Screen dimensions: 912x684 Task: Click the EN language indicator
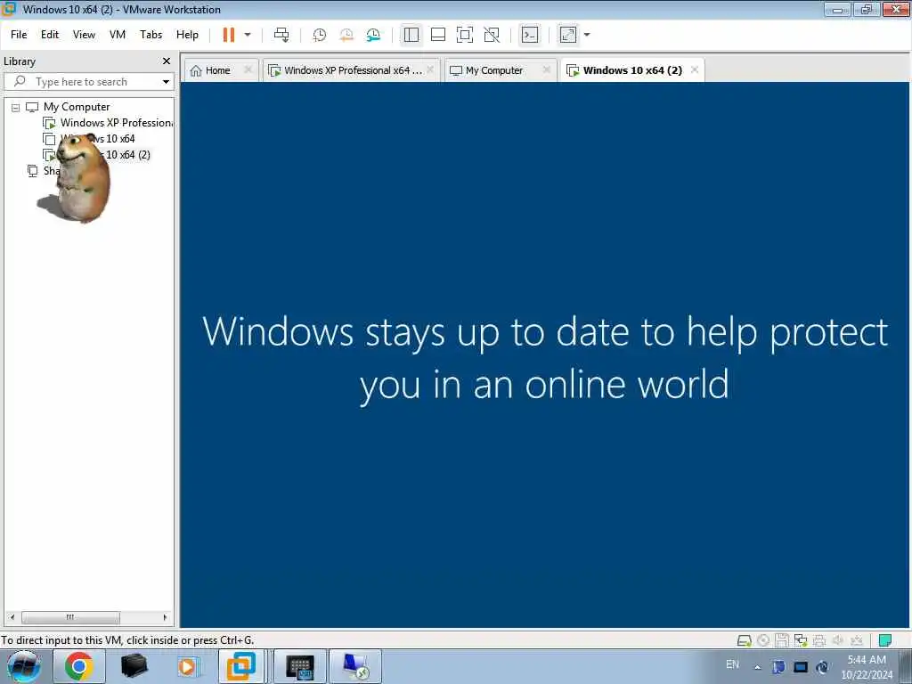click(732, 664)
